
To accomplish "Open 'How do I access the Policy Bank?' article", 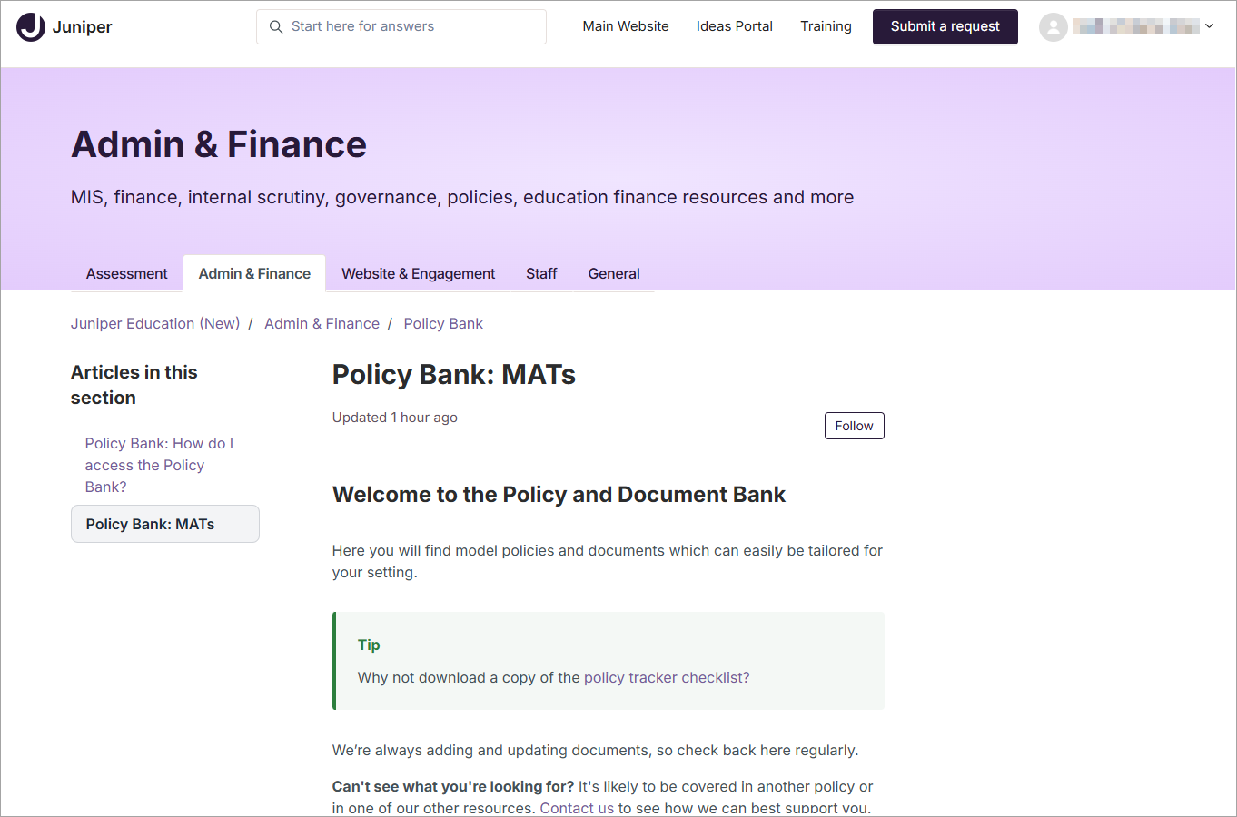I will [160, 465].
